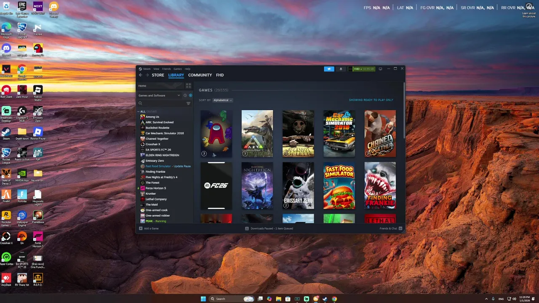Viewport: 539px width, 303px height.
Task: Open Epic Games Launcher desktop shortcut
Action: coord(22,9)
